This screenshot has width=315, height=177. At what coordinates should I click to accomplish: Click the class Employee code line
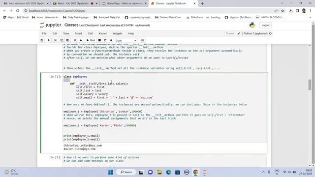[x=75, y=77]
